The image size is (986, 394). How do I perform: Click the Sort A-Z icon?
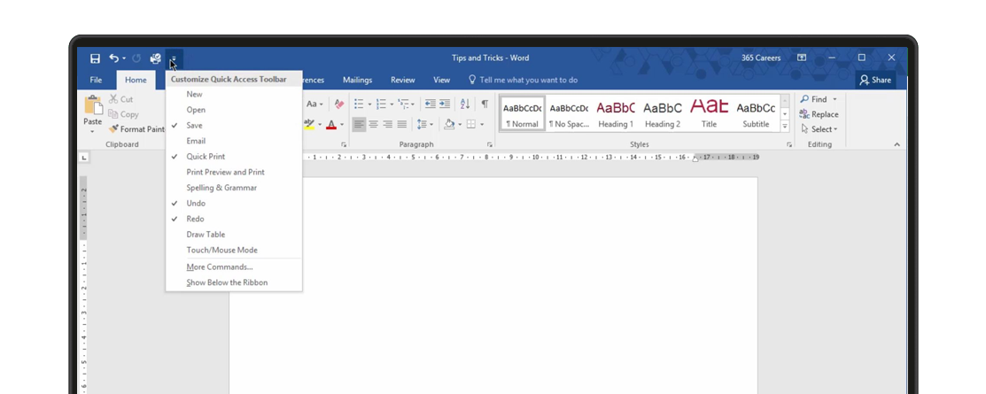(465, 104)
